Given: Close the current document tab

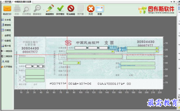Looking at the screenshot, I should click(x=174, y=2).
